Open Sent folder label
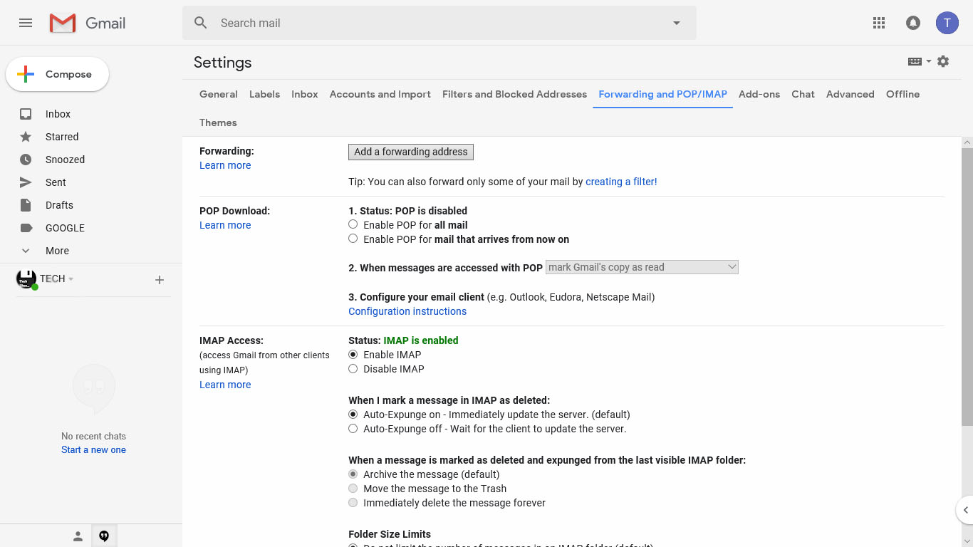 point(56,182)
